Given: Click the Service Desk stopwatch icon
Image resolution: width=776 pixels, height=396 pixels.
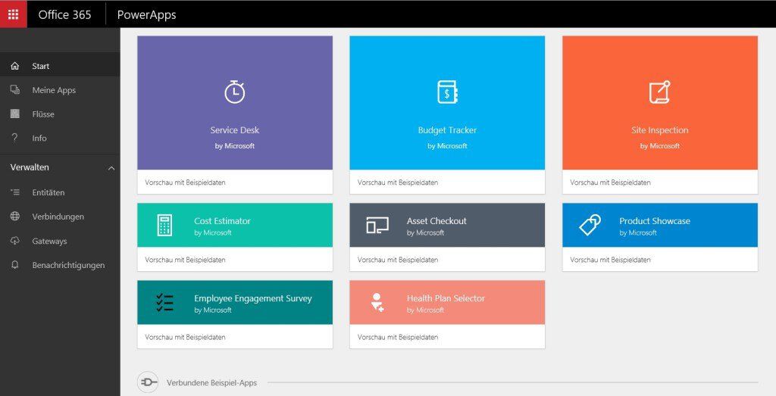Looking at the screenshot, I should click(x=235, y=92).
